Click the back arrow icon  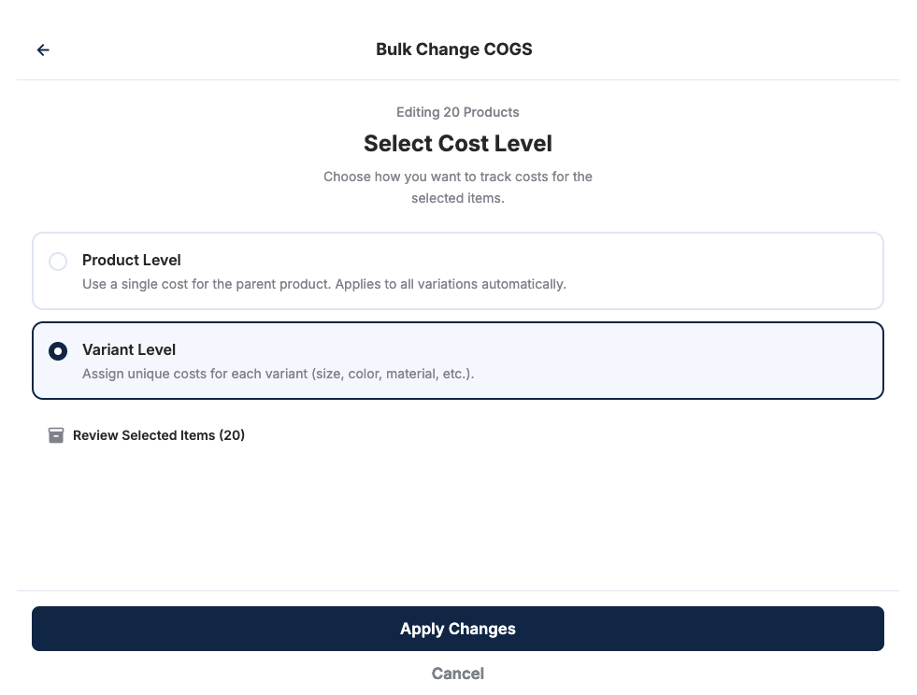tap(43, 50)
